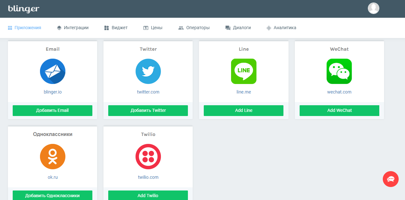
Task: Open the Цены tab
Action: [153, 28]
